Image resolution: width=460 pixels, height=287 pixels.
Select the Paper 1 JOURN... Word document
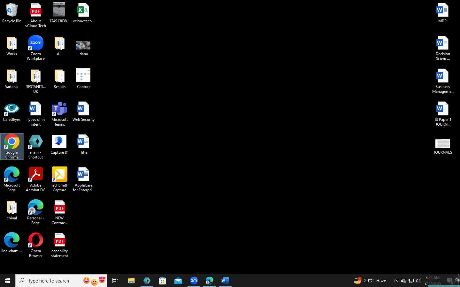pos(443,114)
